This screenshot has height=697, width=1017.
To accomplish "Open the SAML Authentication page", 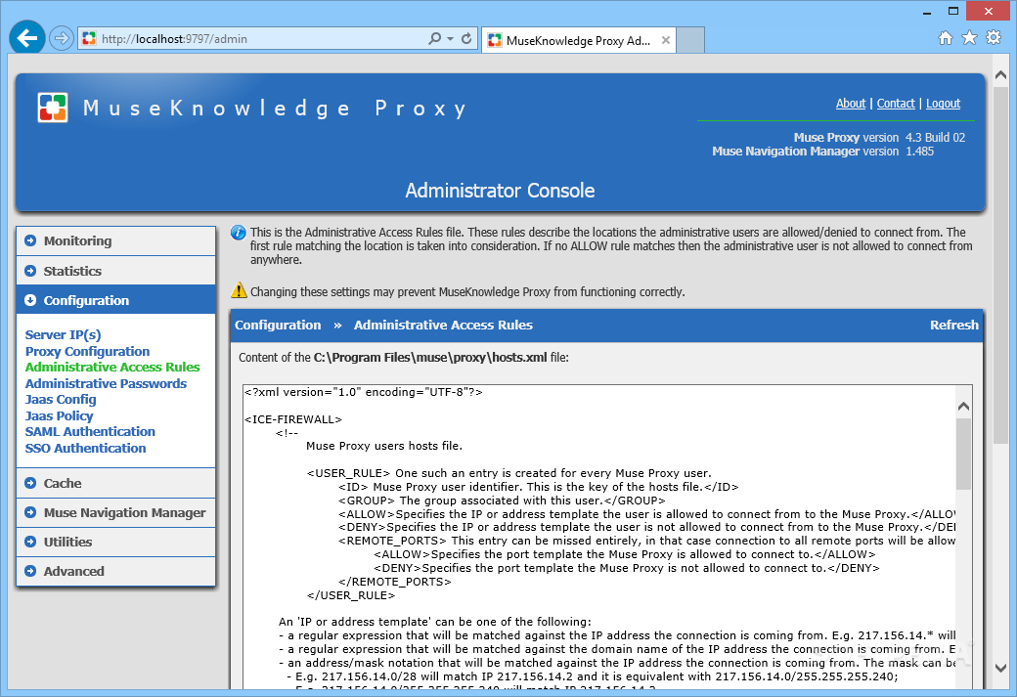I will click(x=90, y=432).
